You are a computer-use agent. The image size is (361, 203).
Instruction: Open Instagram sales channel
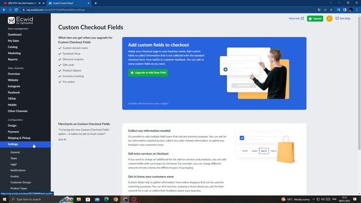click(14, 86)
